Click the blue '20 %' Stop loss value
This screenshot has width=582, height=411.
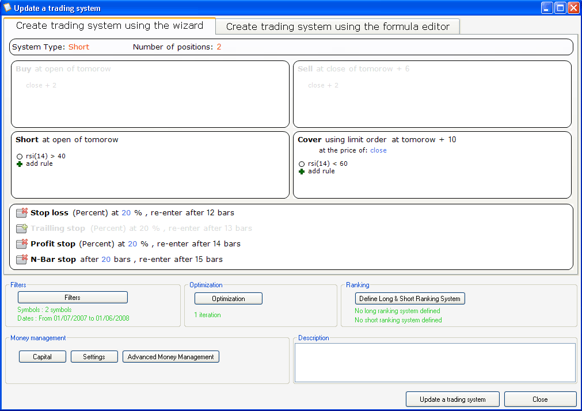[126, 212]
